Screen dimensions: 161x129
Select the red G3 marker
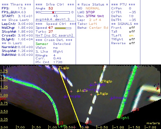click(x=61, y=123)
